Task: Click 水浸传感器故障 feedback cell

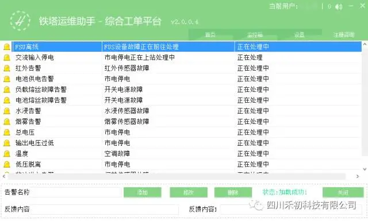Action: 126,111
